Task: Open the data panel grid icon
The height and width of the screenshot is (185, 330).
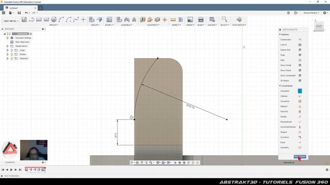Action: [x=4, y=13]
